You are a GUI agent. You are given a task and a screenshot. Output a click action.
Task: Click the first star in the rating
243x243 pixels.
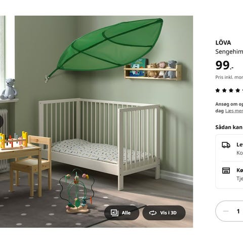click(x=218, y=91)
